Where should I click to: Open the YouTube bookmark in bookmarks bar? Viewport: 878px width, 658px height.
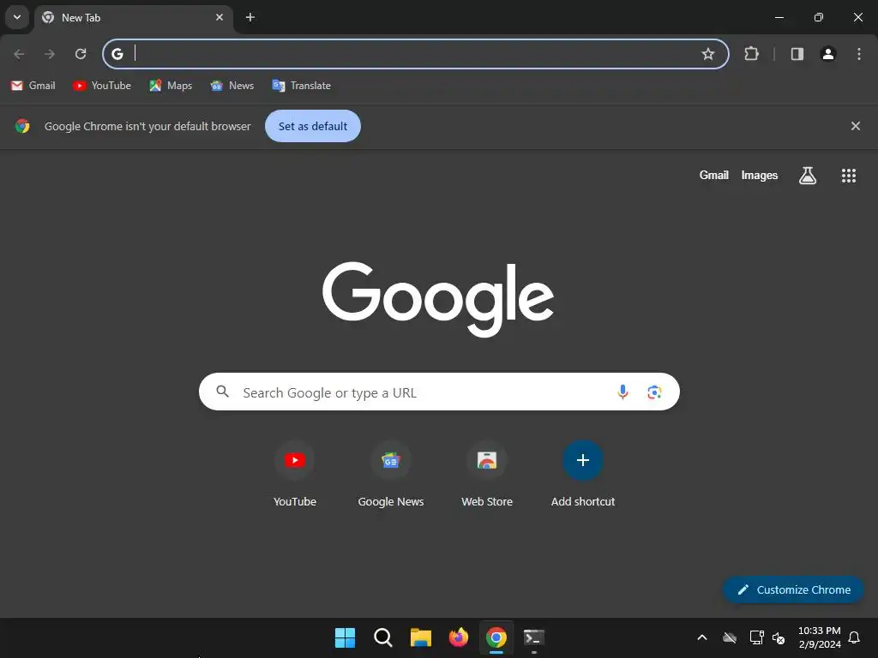point(102,86)
